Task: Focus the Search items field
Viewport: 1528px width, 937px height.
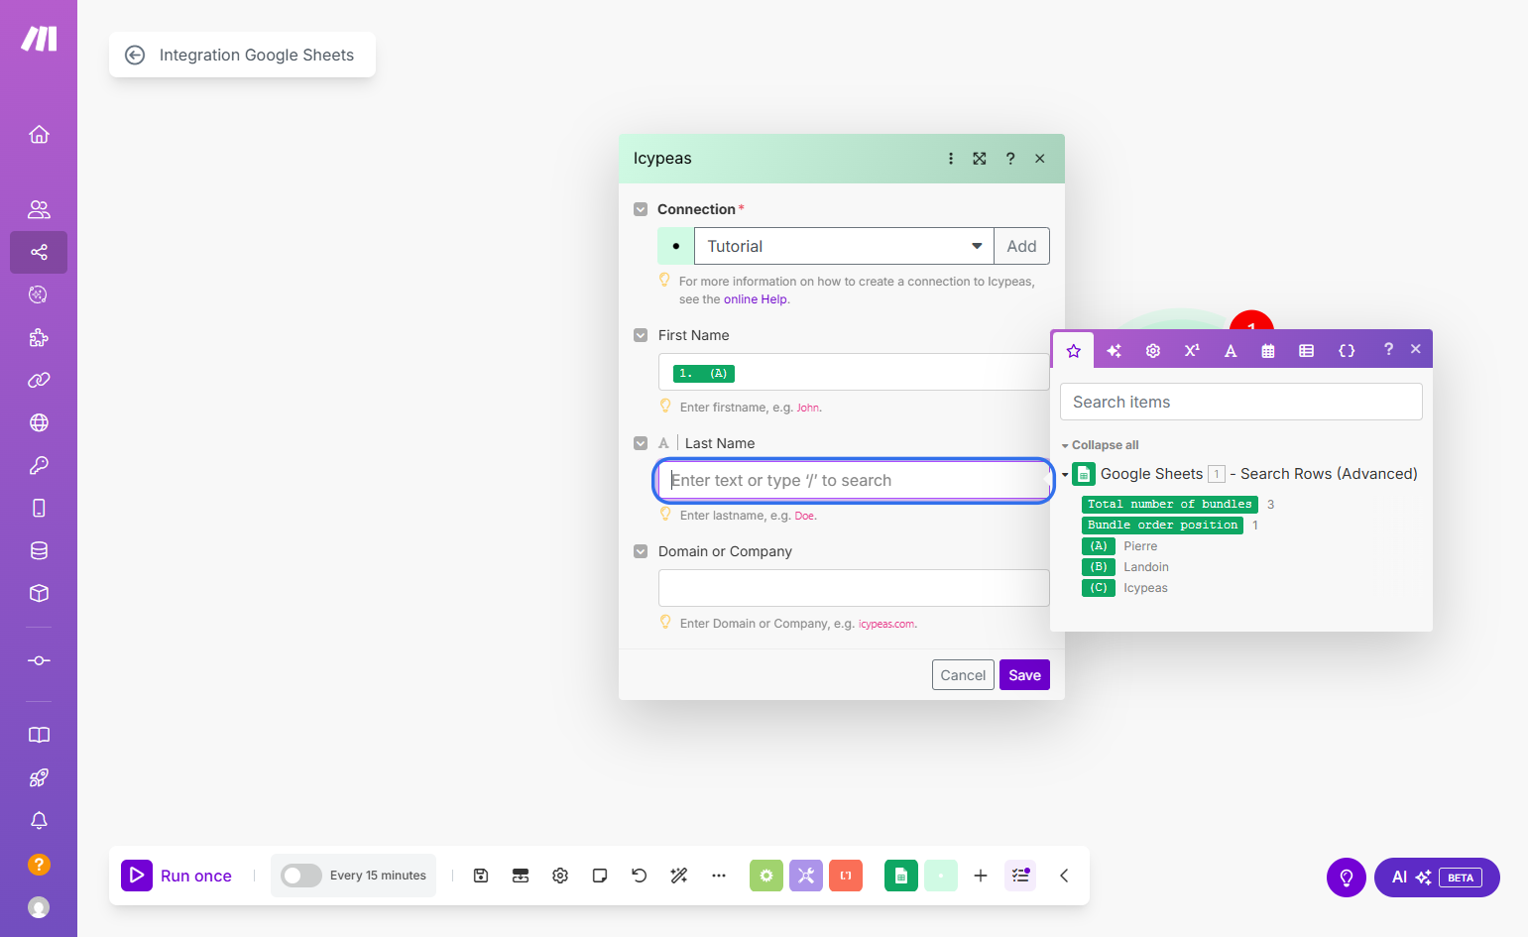Action: coord(1241,402)
